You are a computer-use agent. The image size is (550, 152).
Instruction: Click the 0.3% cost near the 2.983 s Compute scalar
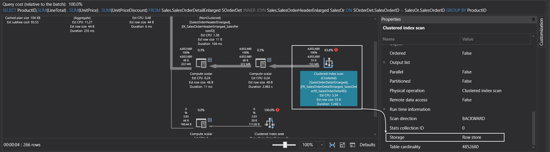click(x=260, y=50)
